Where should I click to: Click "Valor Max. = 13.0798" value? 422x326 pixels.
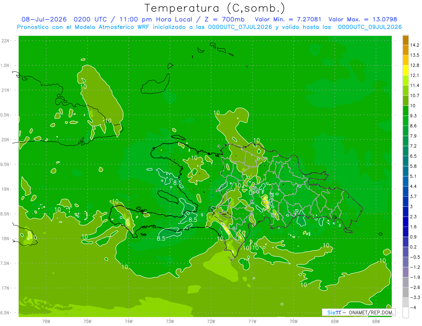tap(363, 19)
